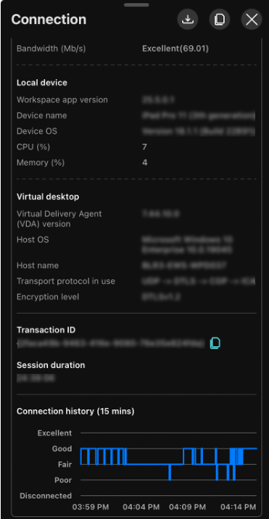Viewport: 269px width, 519px height.
Task: Click the Local device section heading
Action: click(x=42, y=83)
